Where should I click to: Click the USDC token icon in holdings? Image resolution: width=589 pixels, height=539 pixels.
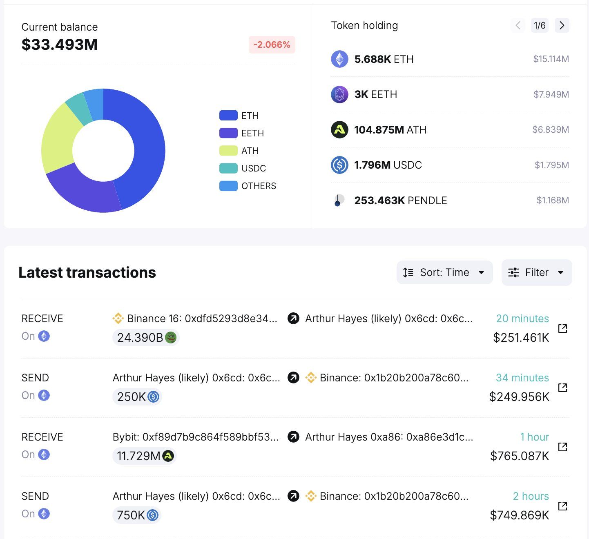(339, 165)
